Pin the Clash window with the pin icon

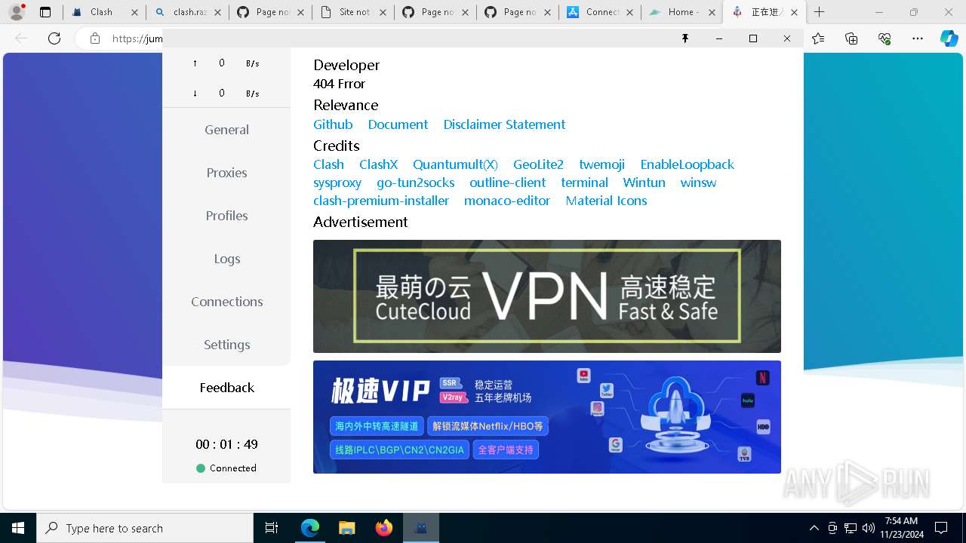(685, 38)
